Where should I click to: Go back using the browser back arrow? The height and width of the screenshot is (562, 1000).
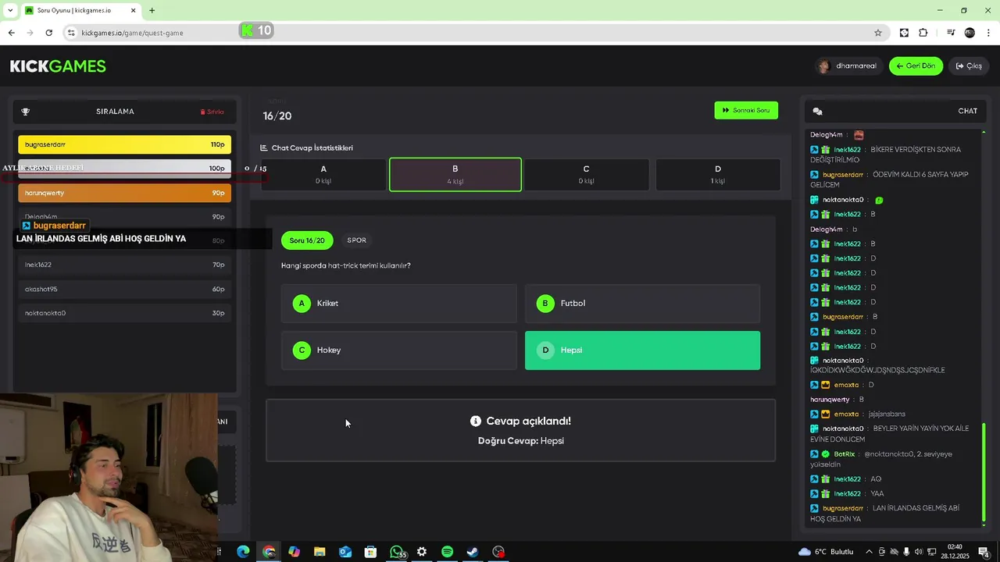click(11, 33)
